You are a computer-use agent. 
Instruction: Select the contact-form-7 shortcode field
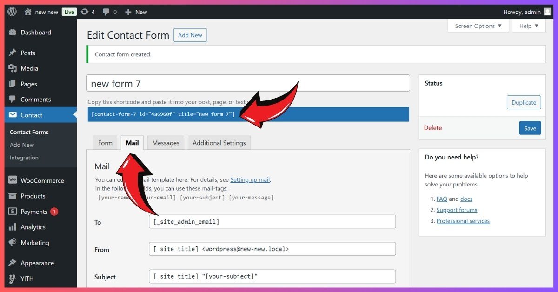[248, 114]
